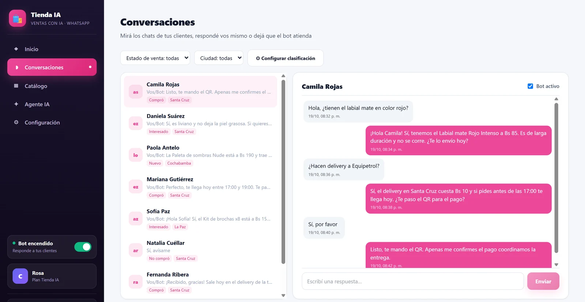The image size is (585, 302).
Task: Open Rosa Plan Tienda IA account card
Action: 52,276
